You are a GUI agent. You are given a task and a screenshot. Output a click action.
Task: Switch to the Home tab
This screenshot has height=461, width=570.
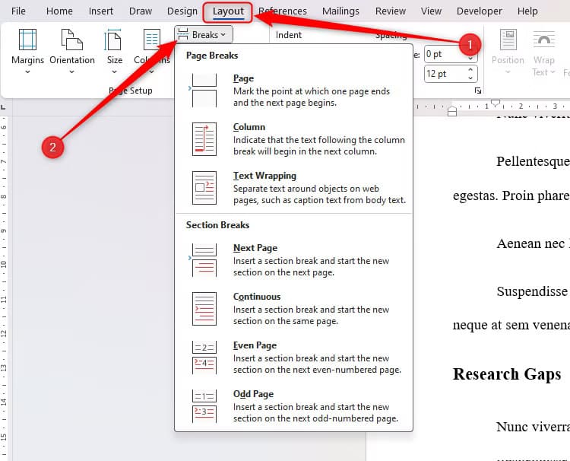click(59, 11)
